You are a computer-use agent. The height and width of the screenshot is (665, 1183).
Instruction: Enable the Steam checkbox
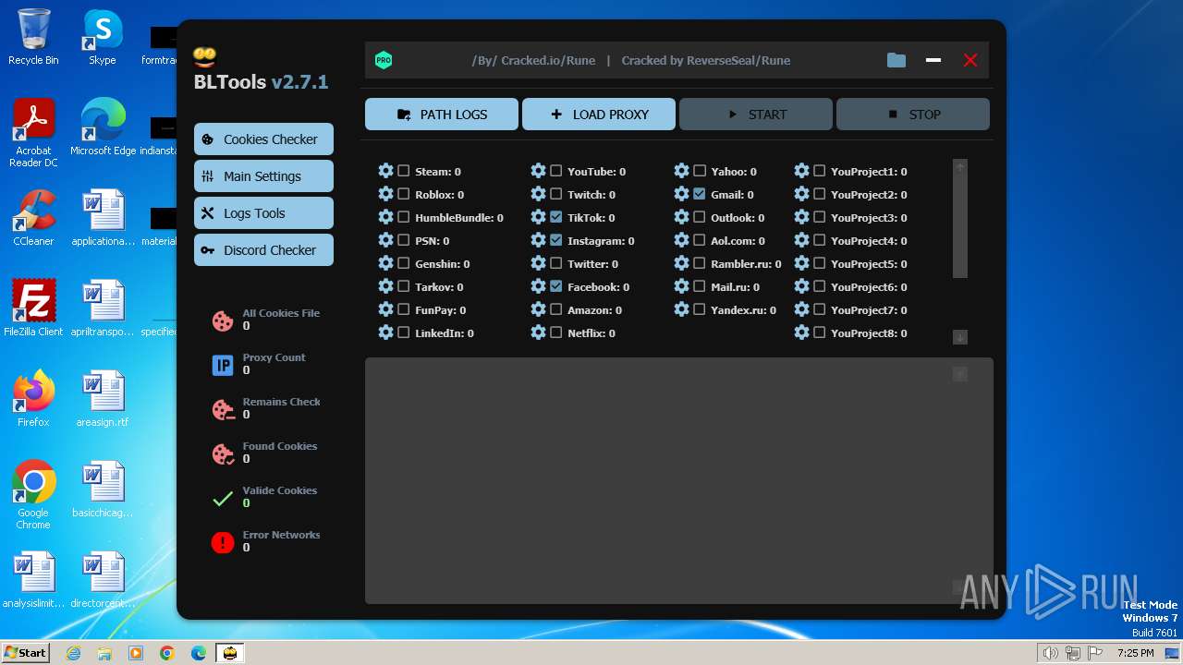[404, 171]
